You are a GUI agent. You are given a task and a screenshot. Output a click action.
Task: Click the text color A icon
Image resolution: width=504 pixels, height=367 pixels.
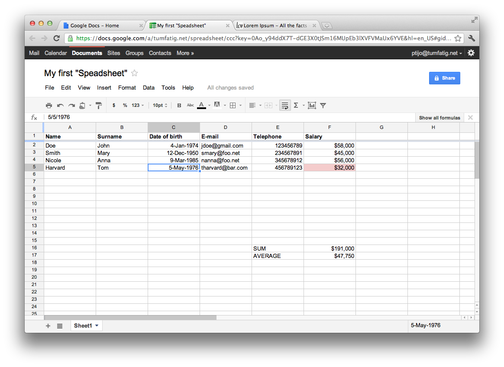tap(201, 106)
